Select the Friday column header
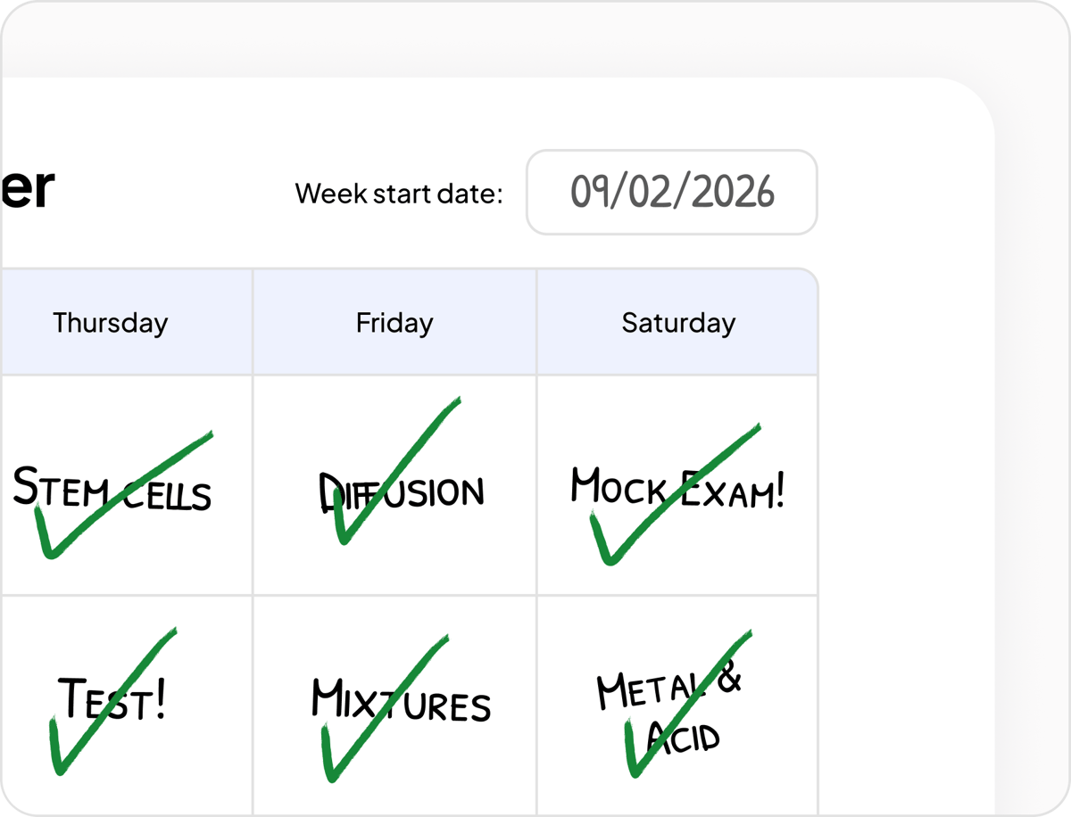The height and width of the screenshot is (817, 1071). [x=394, y=323]
